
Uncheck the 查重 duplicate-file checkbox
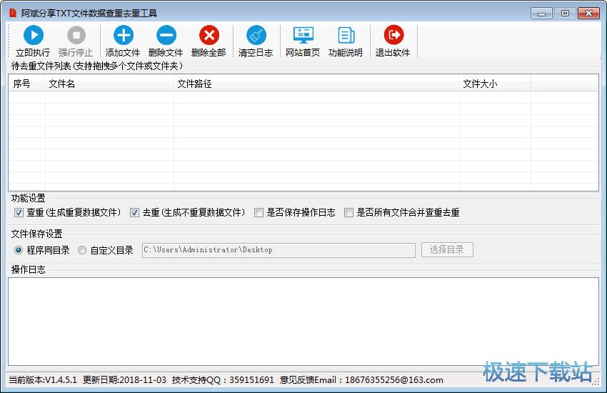19,212
